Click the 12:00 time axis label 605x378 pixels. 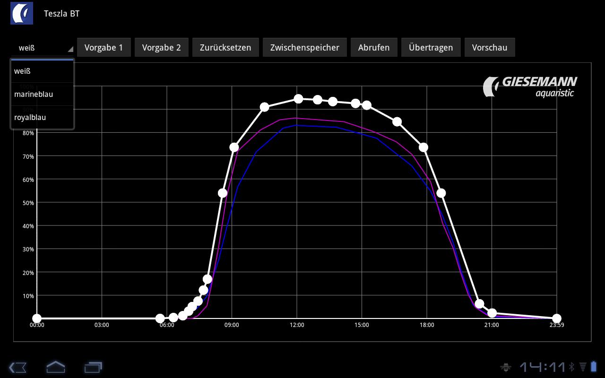click(x=297, y=325)
